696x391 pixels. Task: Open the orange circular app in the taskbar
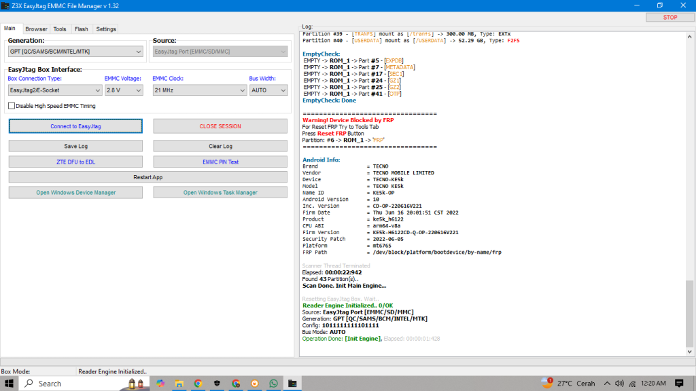tap(255, 384)
